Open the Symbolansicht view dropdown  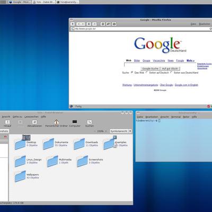click(121, 131)
